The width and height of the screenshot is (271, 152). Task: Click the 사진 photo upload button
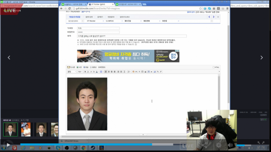tap(79, 67)
